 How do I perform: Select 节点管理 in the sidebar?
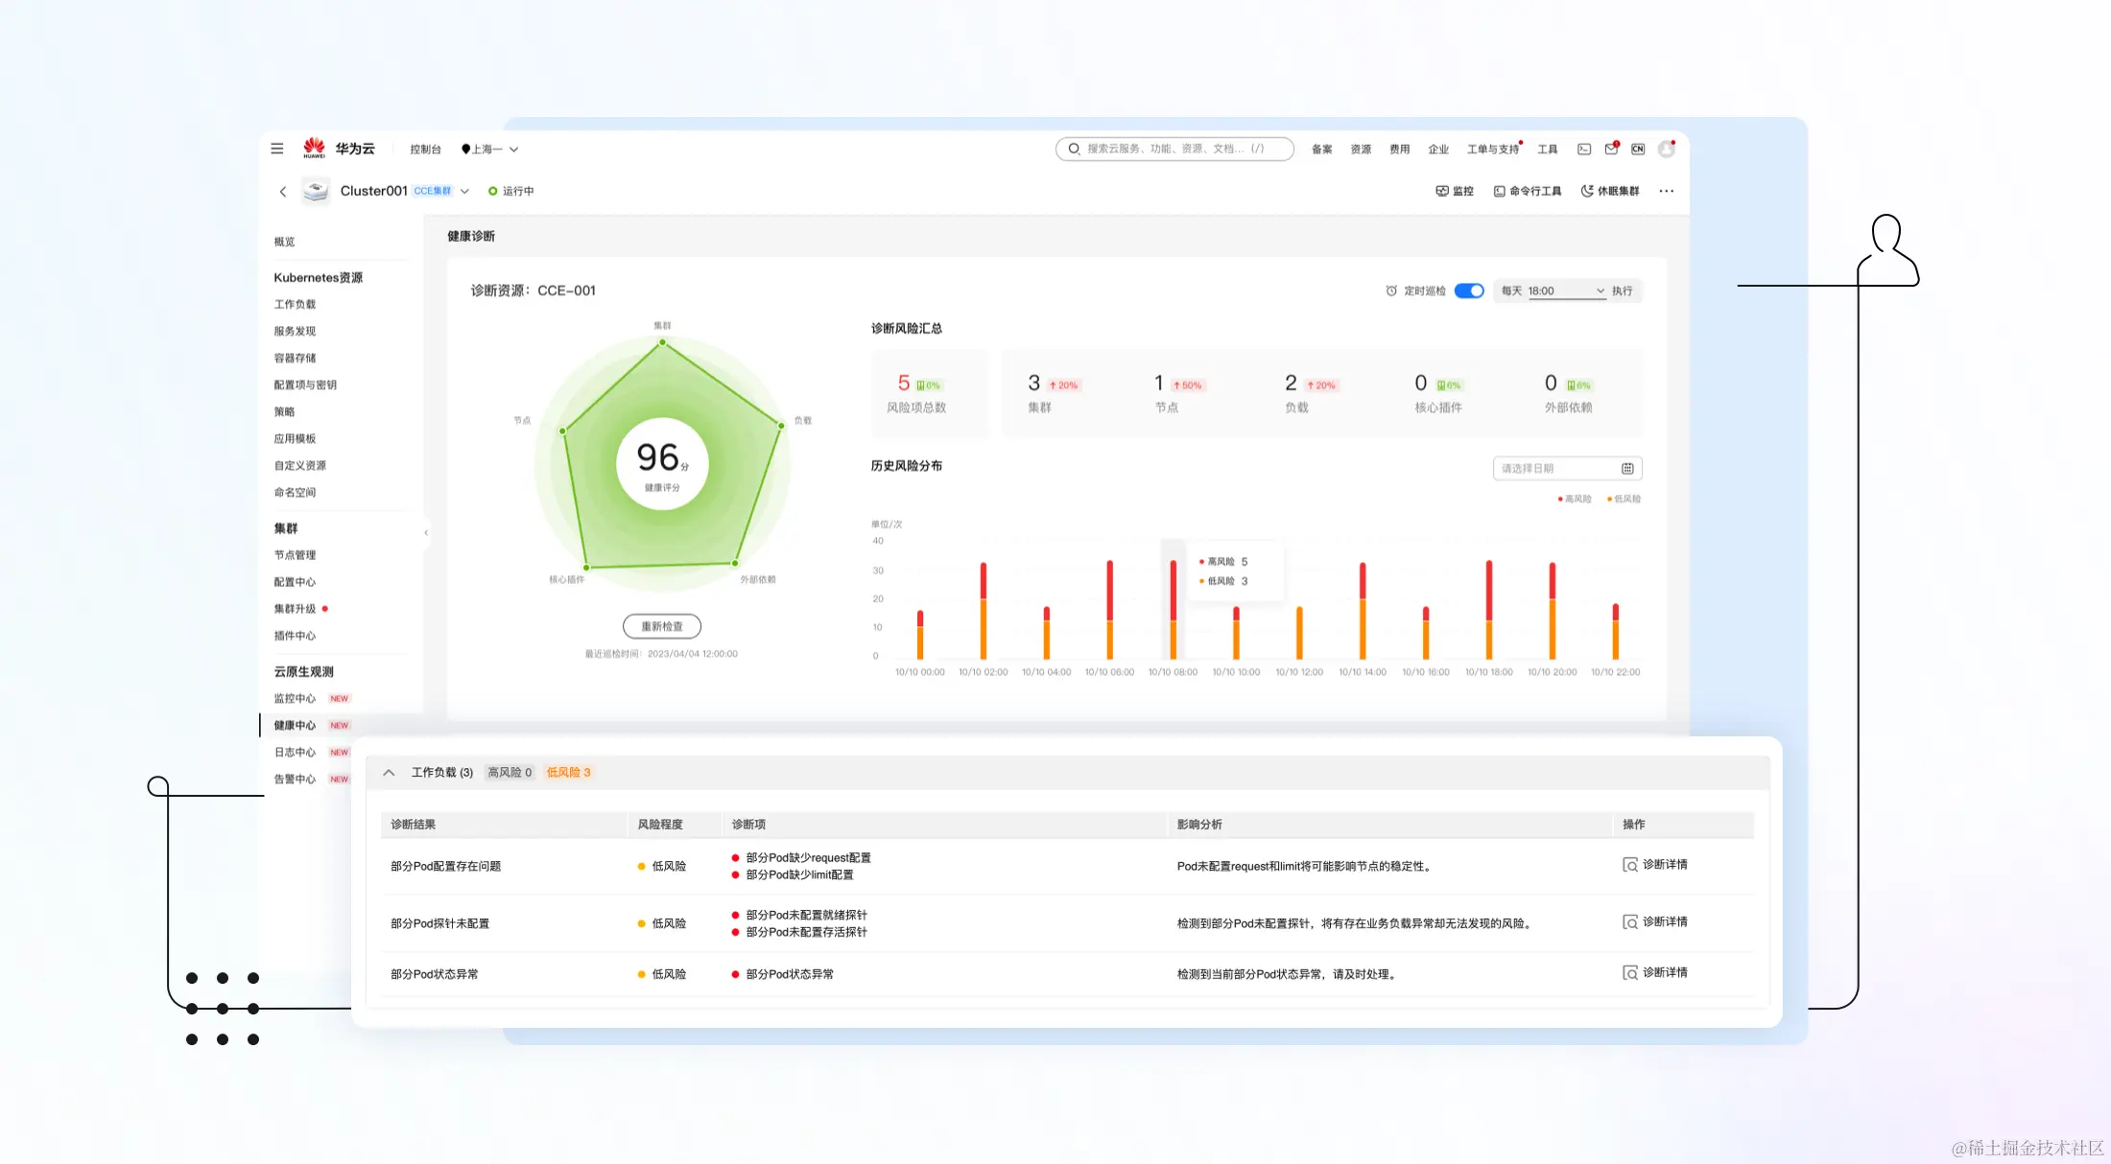[295, 555]
